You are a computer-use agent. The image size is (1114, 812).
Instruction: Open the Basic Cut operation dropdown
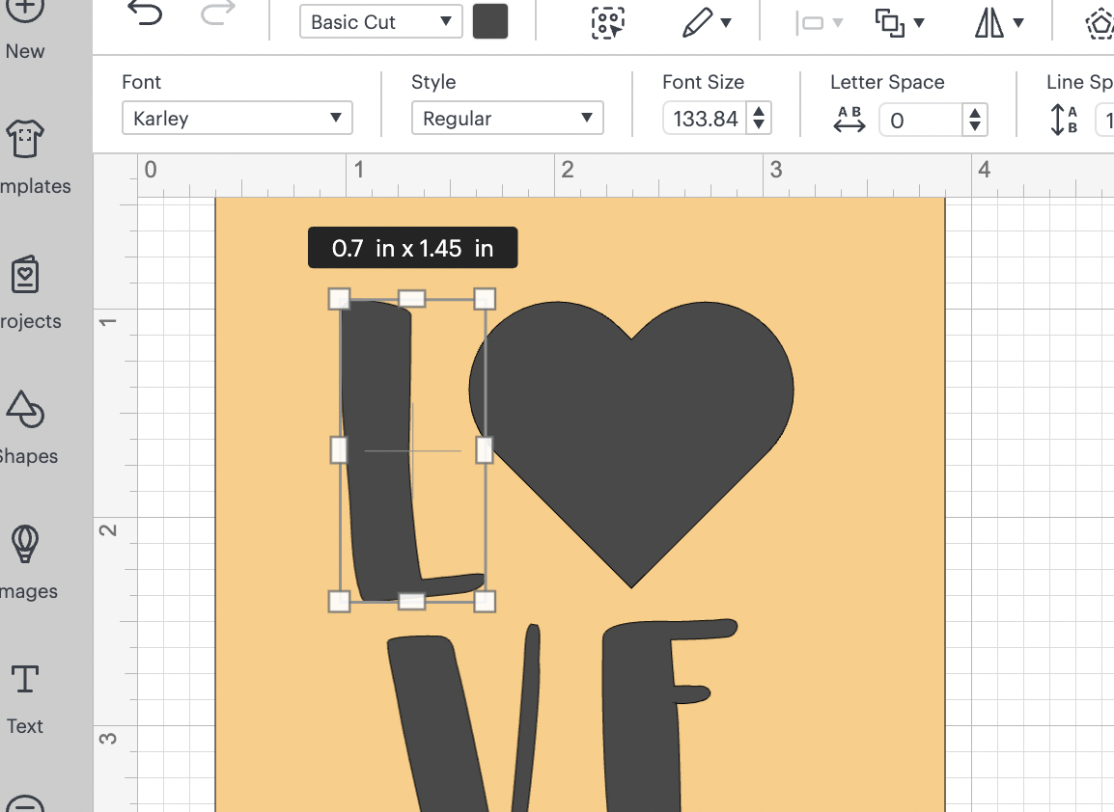(380, 22)
